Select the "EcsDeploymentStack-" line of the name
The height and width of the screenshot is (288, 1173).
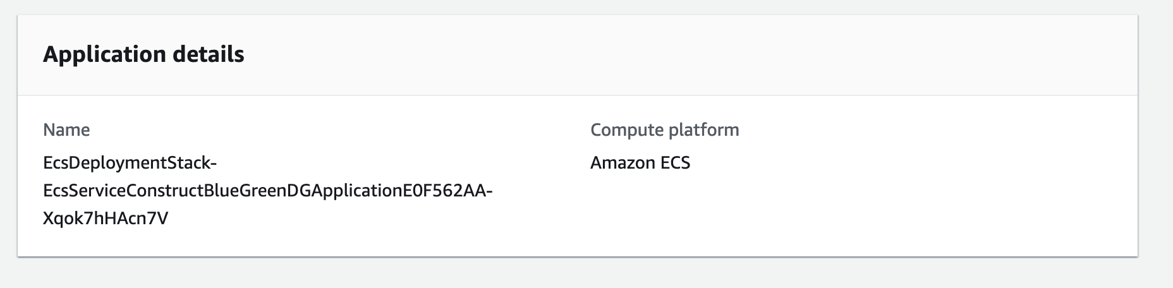pos(130,163)
